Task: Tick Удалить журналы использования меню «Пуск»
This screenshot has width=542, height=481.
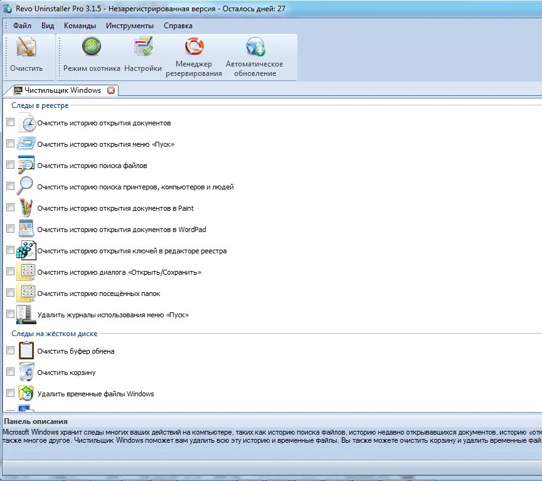Action: 11,314
